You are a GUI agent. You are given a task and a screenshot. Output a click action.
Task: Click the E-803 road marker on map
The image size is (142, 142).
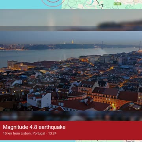pos(117,4)
